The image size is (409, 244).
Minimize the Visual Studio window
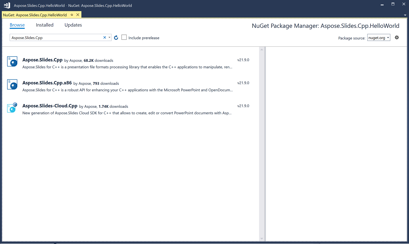[x=382, y=4]
